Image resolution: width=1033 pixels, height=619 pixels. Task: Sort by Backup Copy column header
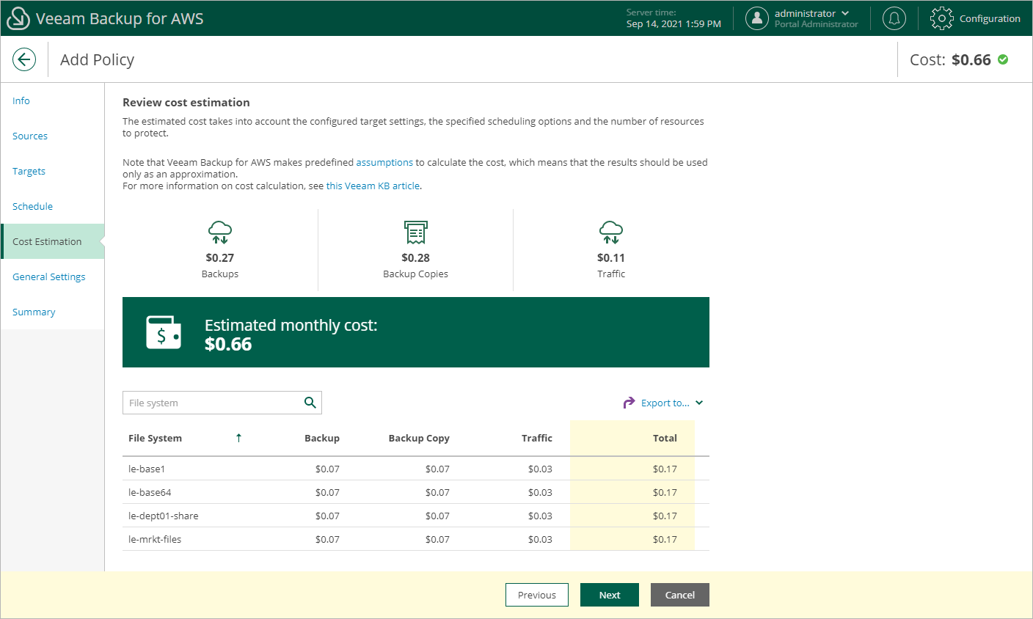[419, 438]
